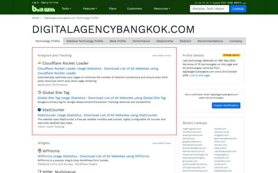Switch to Detailed Technology Profile tab
The width and height of the screenshot is (278, 173).
pos(85,41)
